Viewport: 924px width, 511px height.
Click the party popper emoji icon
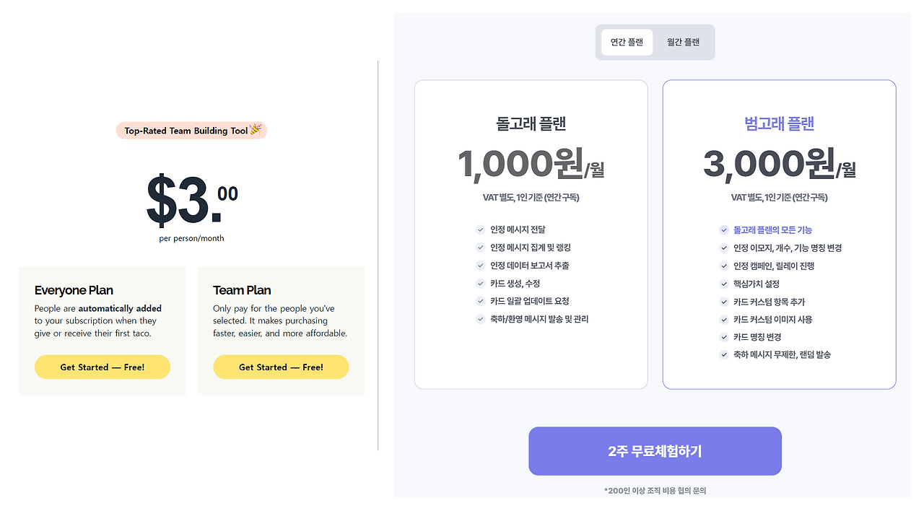[256, 129]
